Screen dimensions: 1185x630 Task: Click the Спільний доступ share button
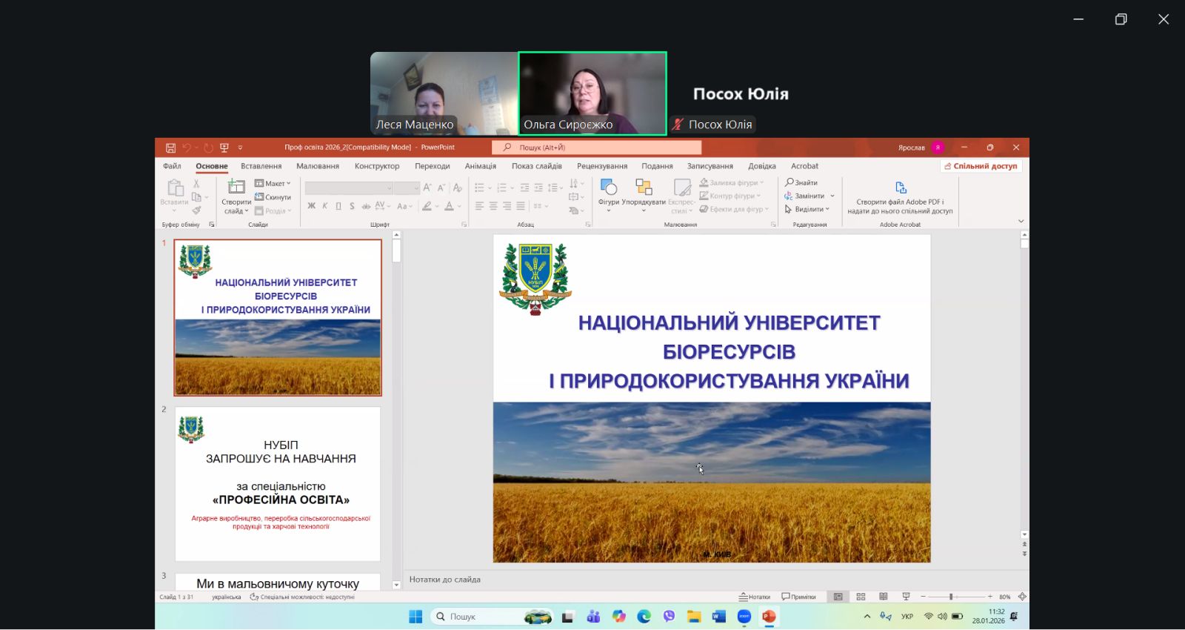point(981,166)
